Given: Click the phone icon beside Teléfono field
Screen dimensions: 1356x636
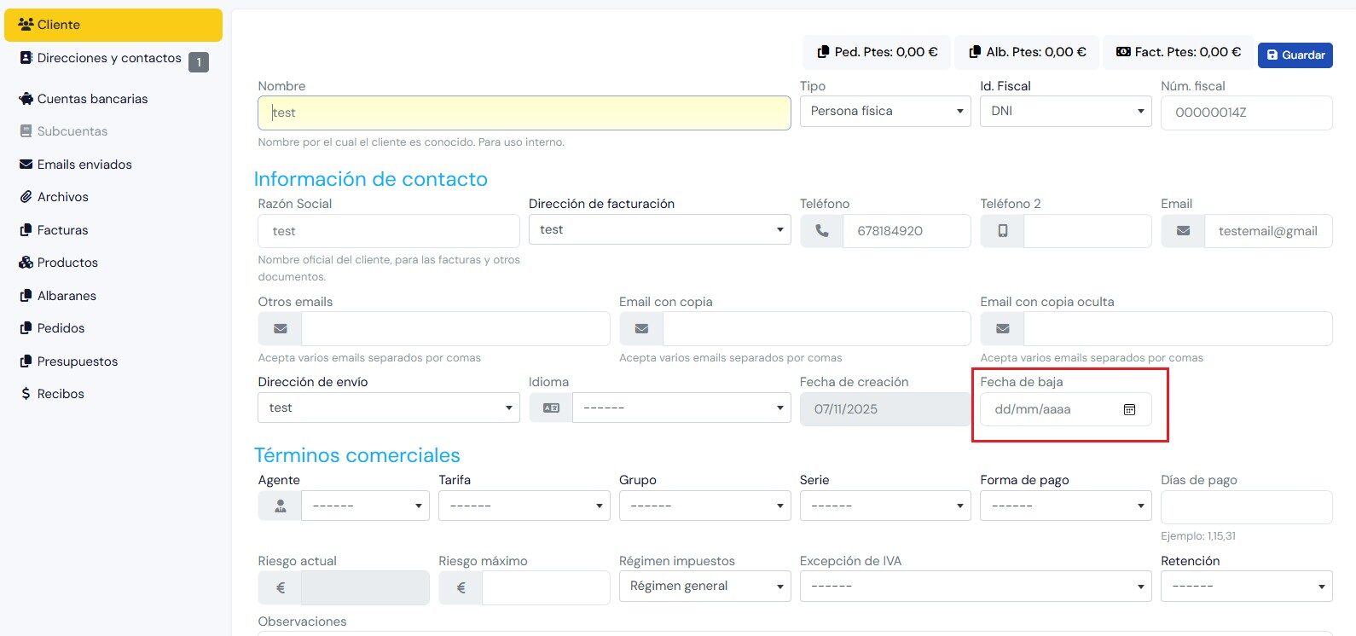Looking at the screenshot, I should [x=821, y=231].
